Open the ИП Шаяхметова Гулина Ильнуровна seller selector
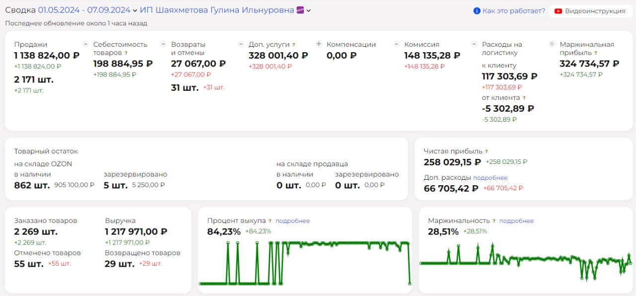This screenshot has width=636, height=296. [217, 10]
